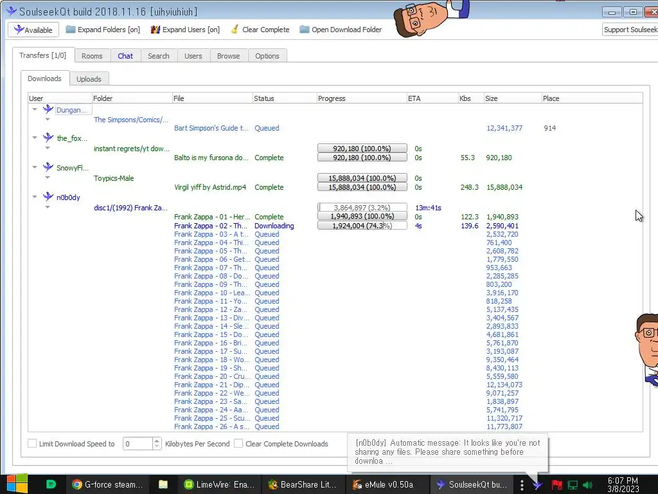
Task: Open the Transfers [1/0] tab
Action: (x=43, y=55)
